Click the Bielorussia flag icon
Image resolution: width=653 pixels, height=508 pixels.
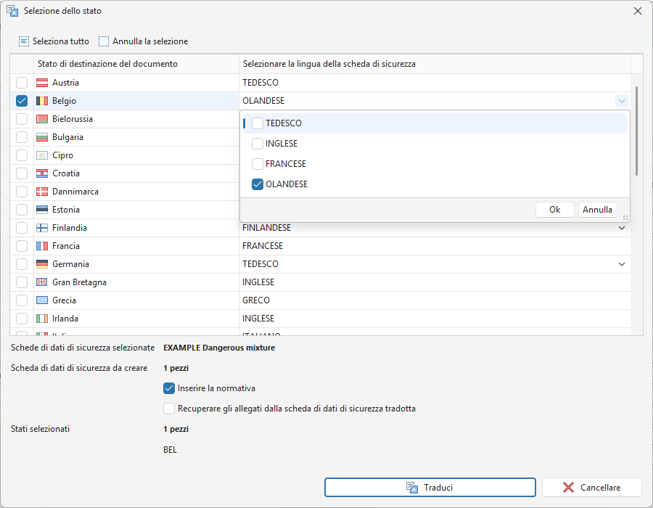(x=42, y=119)
